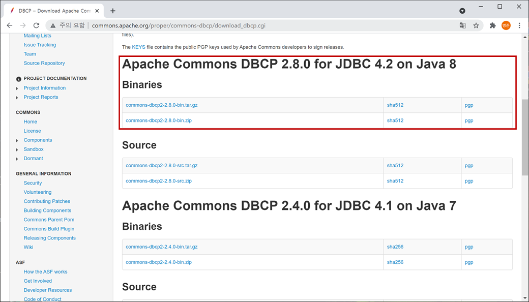Open sha256 for 2.4.0-bin.zip
This screenshot has height=302, width=529.
tap(395, 262)
